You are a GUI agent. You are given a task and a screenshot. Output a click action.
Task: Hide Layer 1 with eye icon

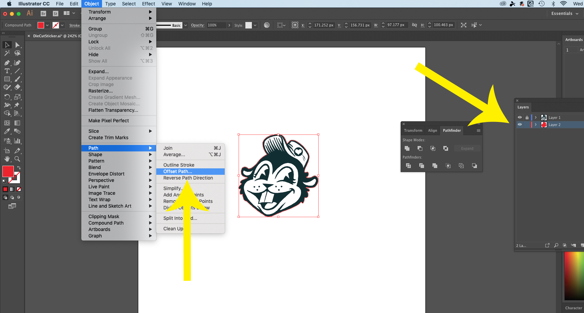pos(520,118)
